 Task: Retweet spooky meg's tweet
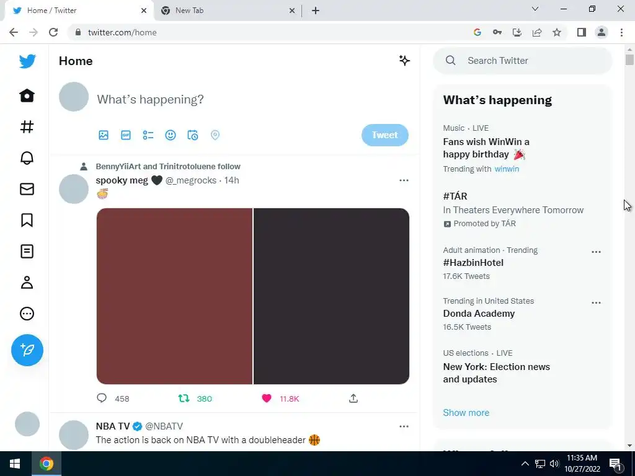click(184, 399)
